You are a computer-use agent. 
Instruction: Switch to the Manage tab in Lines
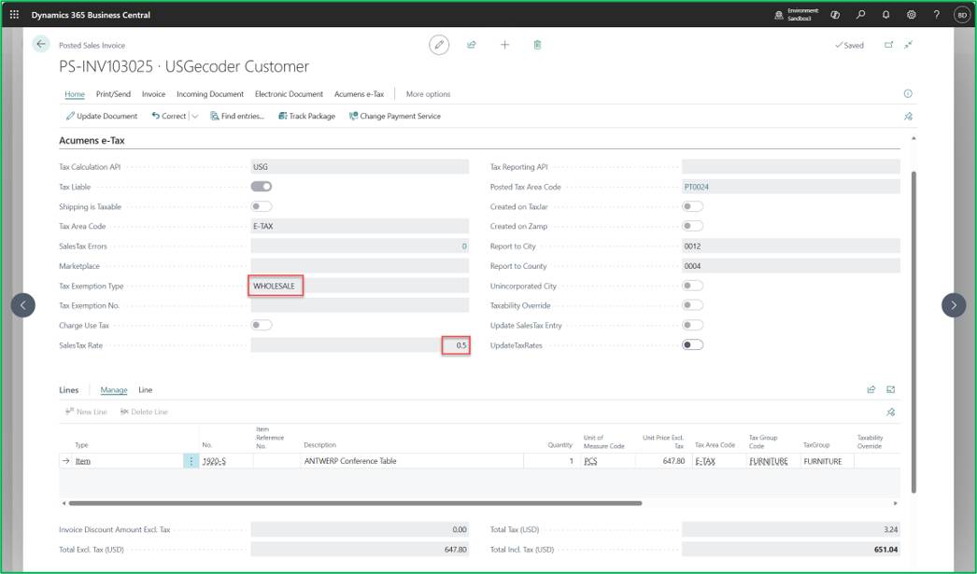[x=114, y=390]
